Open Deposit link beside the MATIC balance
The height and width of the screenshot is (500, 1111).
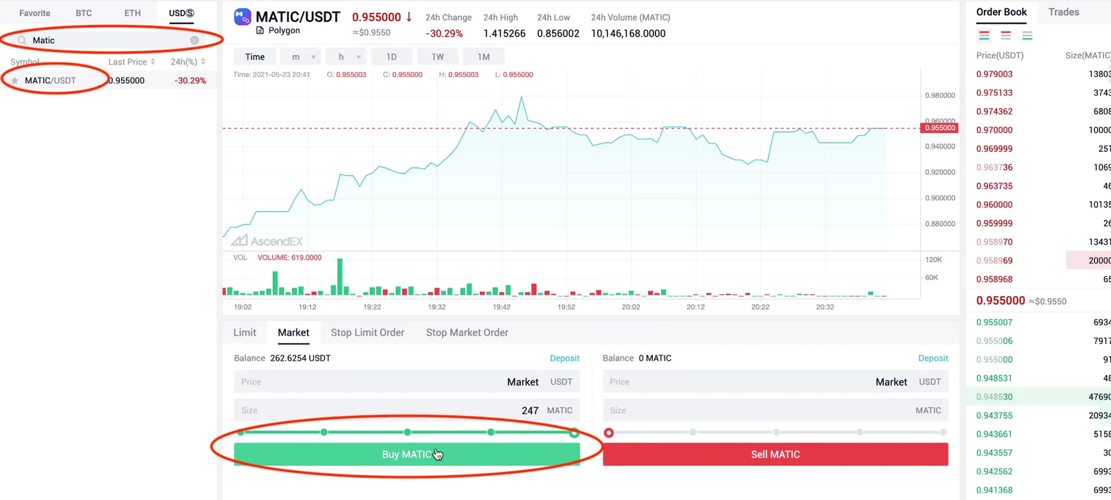click(x=933, y=359)
